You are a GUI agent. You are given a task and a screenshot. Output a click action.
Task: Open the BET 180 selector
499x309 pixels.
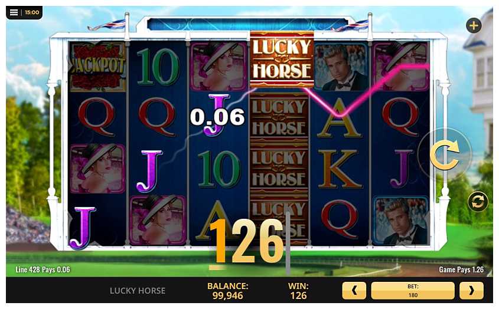click(x=413, y=291)
